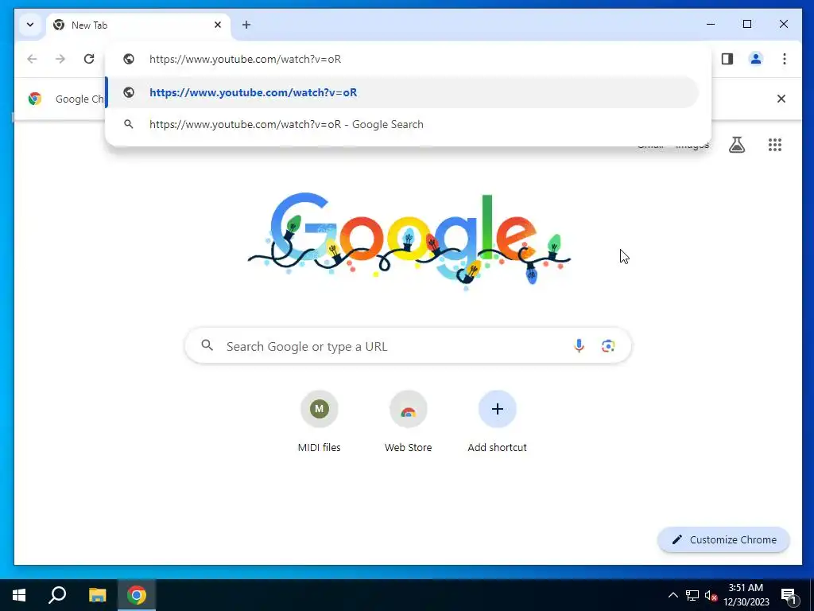Maximize the Chrome window
This screenshot has width=814, height=611.
point(747,25)
